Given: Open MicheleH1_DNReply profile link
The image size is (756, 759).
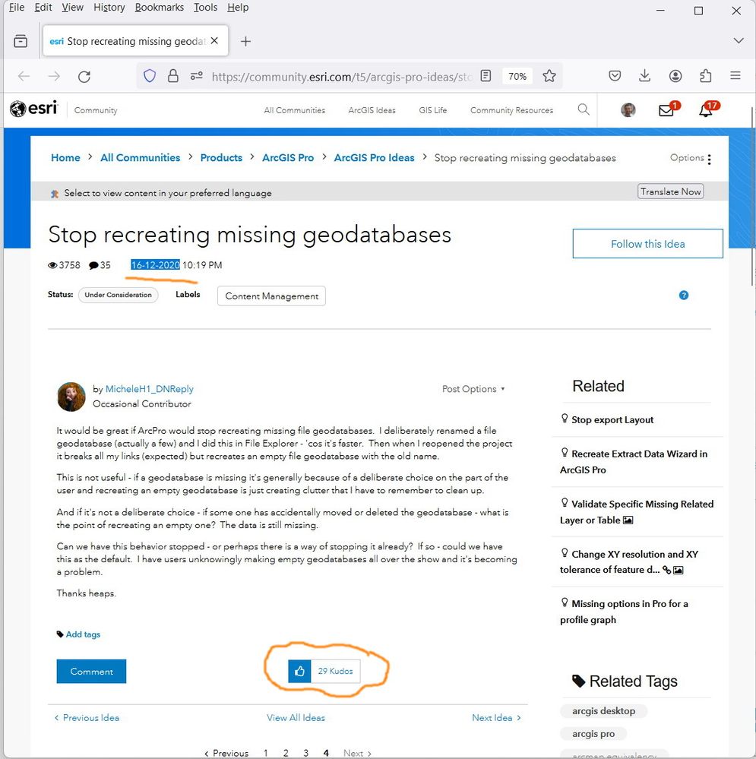Looking at the screenshot, I should [149, 389].
